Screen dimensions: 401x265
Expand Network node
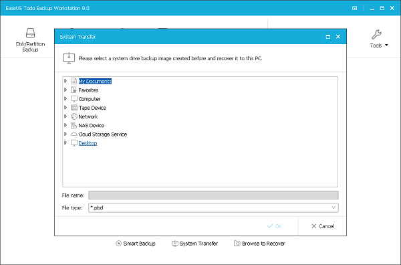(x=65, y=116)
